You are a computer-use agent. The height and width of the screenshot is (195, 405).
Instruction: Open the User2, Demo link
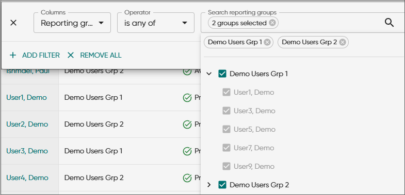27,125
